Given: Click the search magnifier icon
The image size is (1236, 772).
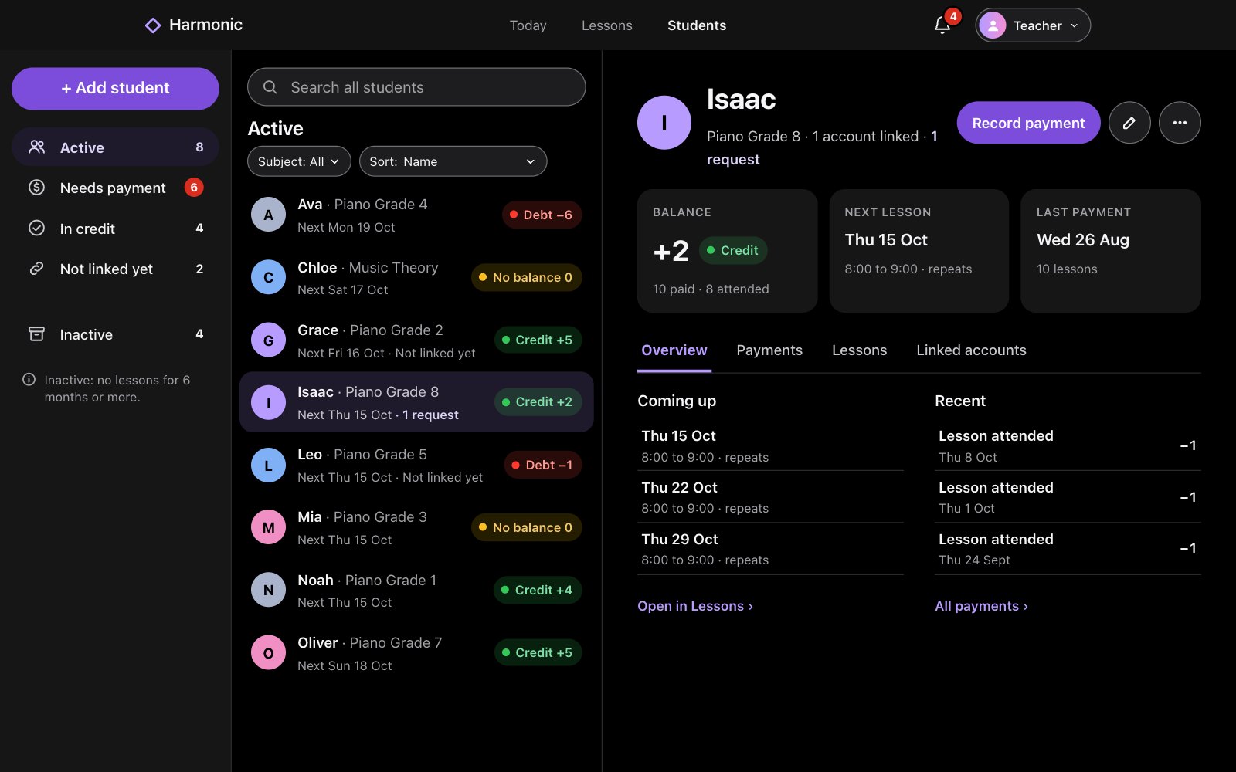Looking at the screenshot, I should click(x=270, y=87).
